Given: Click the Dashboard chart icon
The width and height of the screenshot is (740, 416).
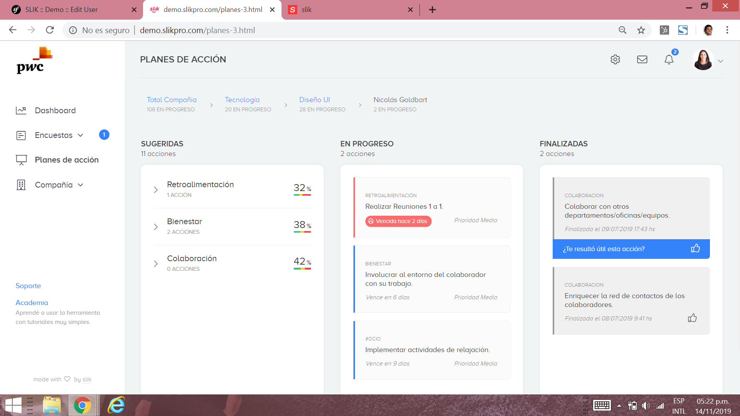Looking at the screenshot, I should [21, 111].
